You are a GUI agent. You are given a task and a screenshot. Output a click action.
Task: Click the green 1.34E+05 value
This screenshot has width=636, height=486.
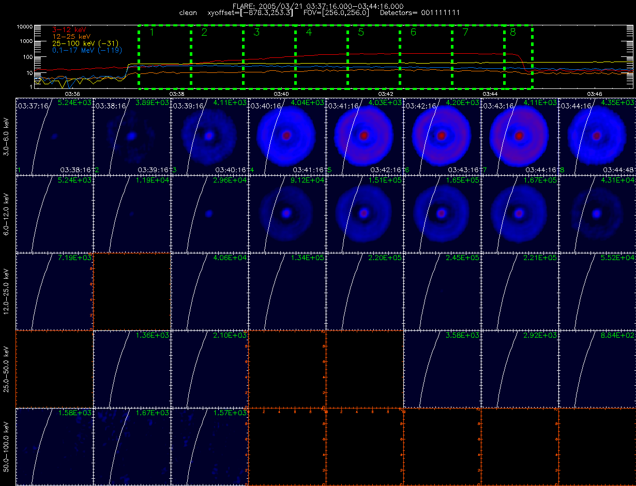tap(307, 258)
